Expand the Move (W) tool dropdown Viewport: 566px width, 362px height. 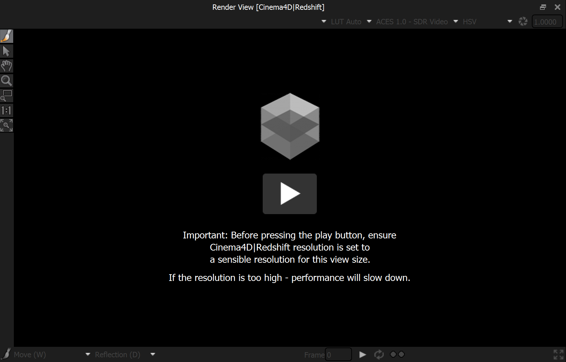click(88, 354)
